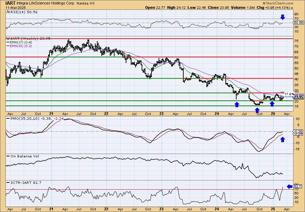This screenshot has width=305, height=212.
Task: Click the -15 label on PMO axis
Action: [x=297, y=149]
